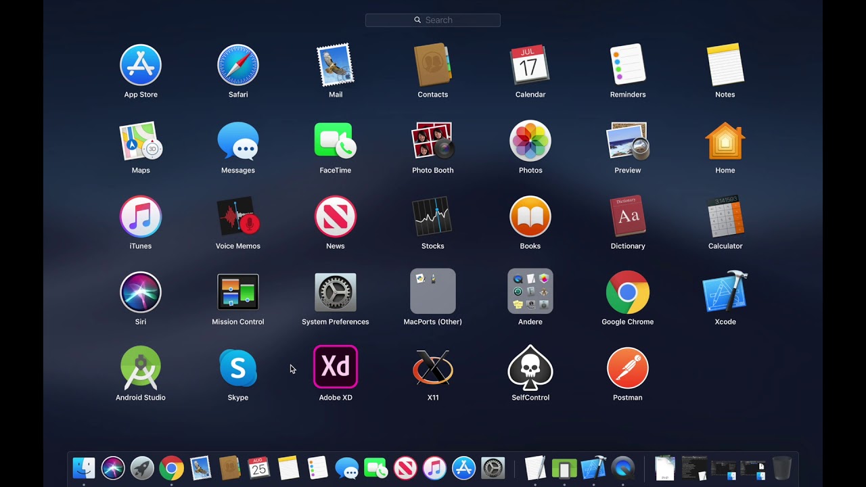Open System Preferences from the Dock
Screen dimensions: 866x487
tap(493, 468)
